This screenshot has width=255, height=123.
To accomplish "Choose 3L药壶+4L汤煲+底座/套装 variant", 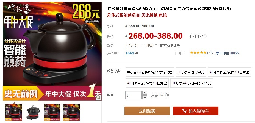I will [192, 83].
